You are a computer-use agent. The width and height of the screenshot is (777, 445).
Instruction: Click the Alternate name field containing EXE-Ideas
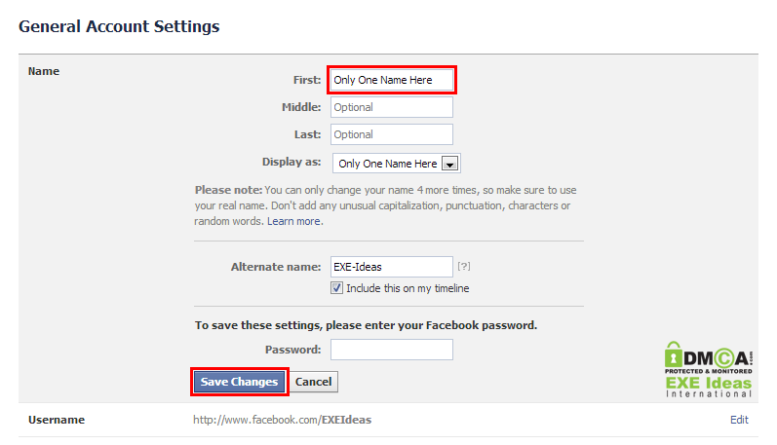tap(392, 266)
